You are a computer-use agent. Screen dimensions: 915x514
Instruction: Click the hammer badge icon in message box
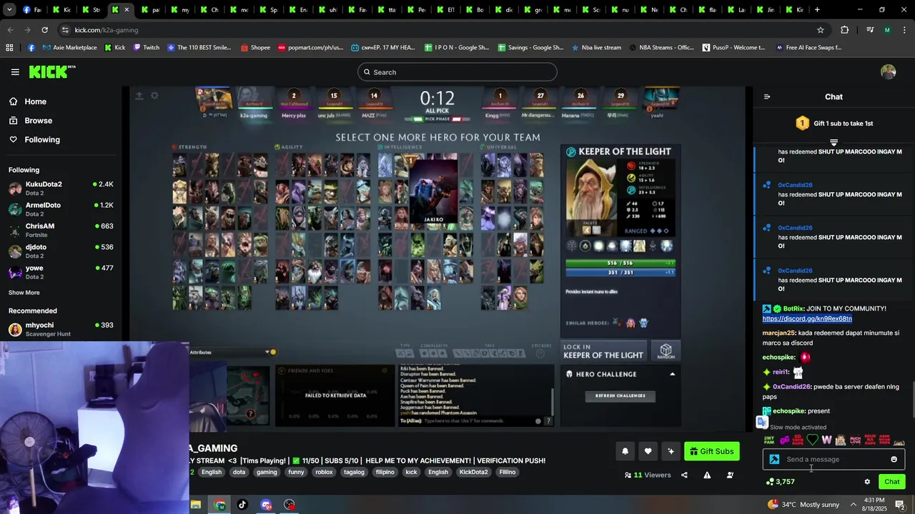[774, 460]
